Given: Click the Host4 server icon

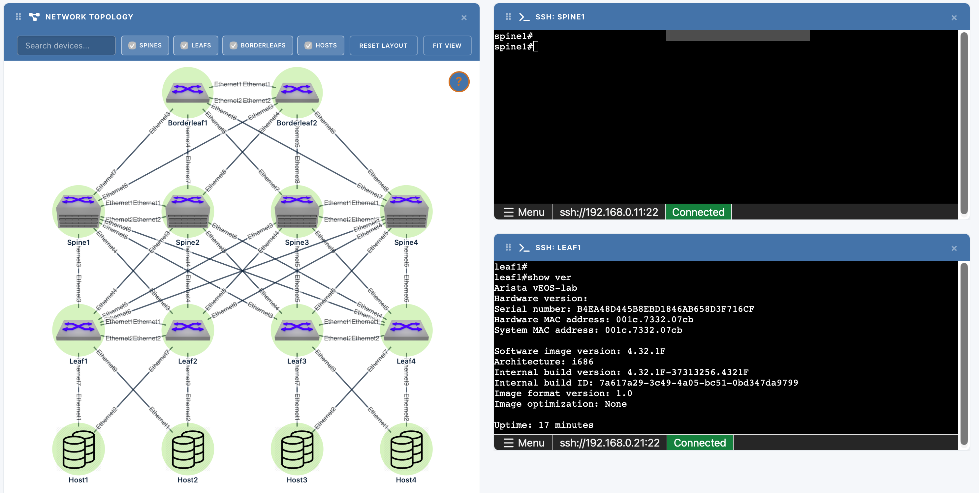Looking at the screenshot, I should pyautogui.click(x=406, y=449).
